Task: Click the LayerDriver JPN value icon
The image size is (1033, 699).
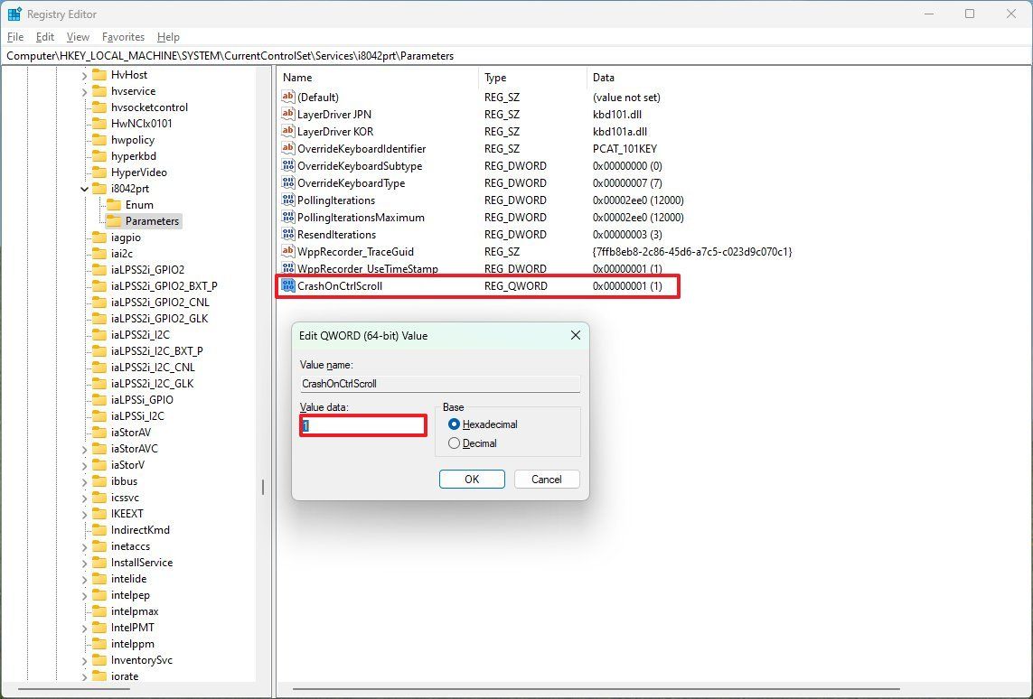Action: [288, 114]
